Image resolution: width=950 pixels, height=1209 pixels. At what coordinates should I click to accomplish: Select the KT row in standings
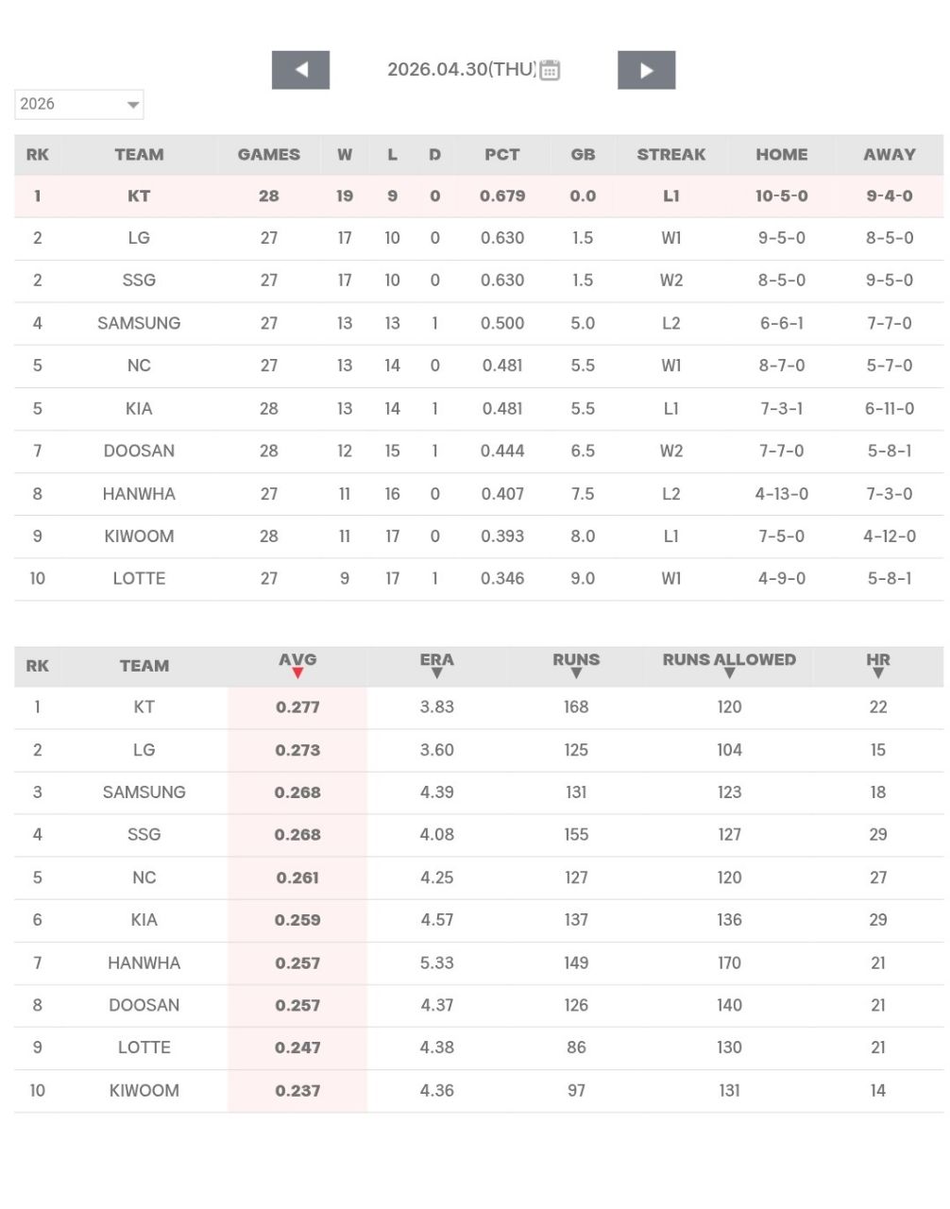tap(139, 196)
